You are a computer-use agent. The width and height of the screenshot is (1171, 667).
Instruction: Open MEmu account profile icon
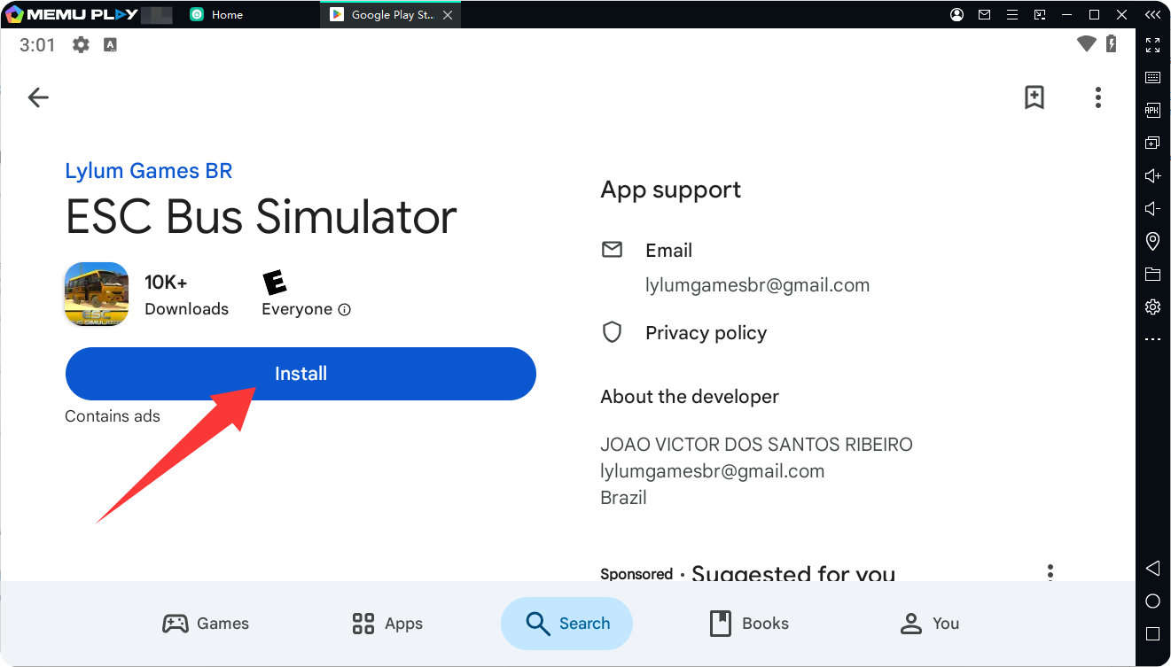pos(956,15)
